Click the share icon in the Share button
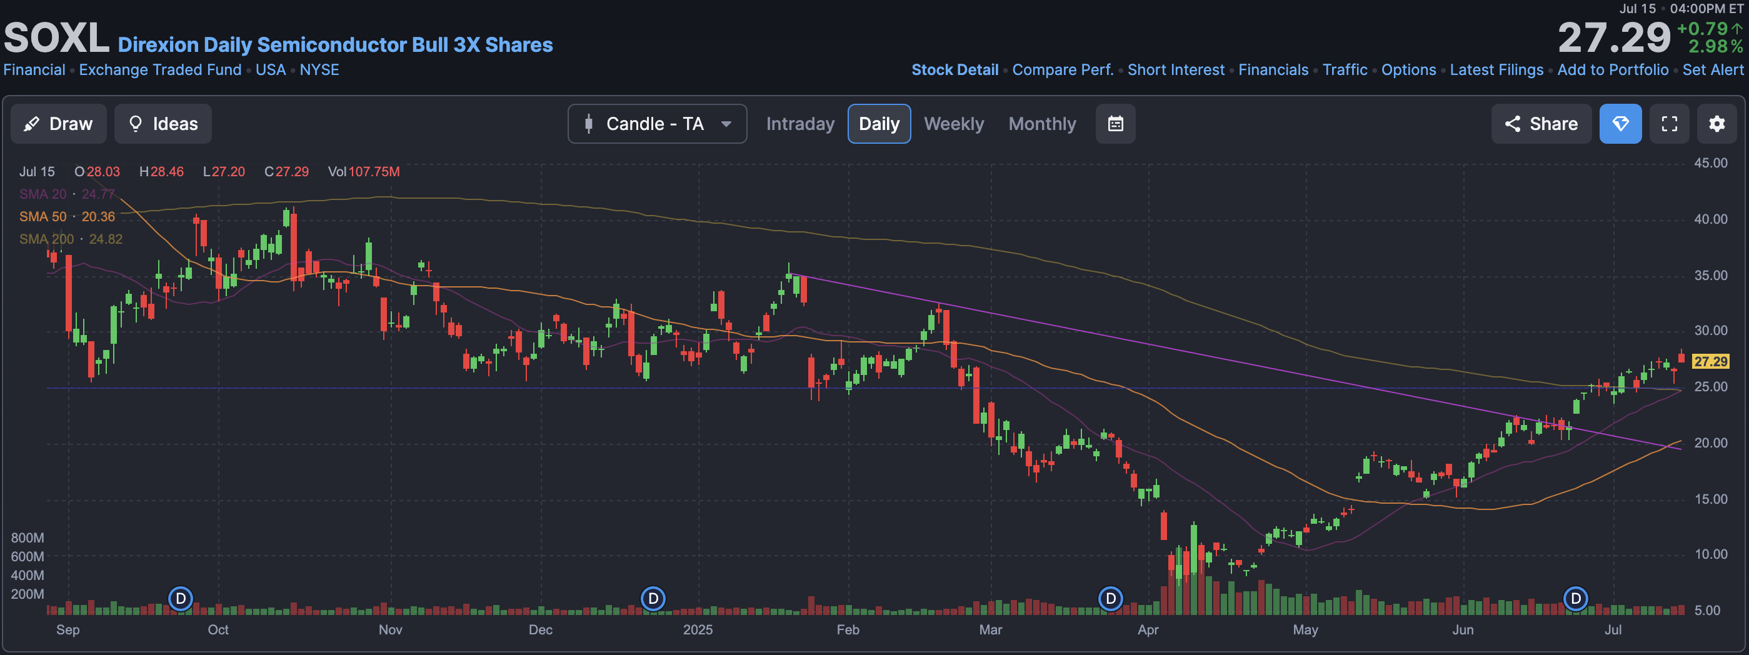This screenshot has height=655, width=1749. click(1512, 124)
